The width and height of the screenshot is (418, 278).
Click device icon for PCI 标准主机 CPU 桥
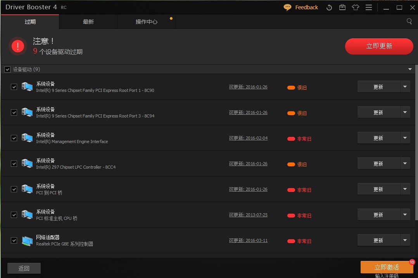27,214
